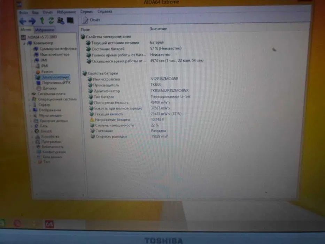
Task: Click the Устройства icon in the tree
Action: 38,137
